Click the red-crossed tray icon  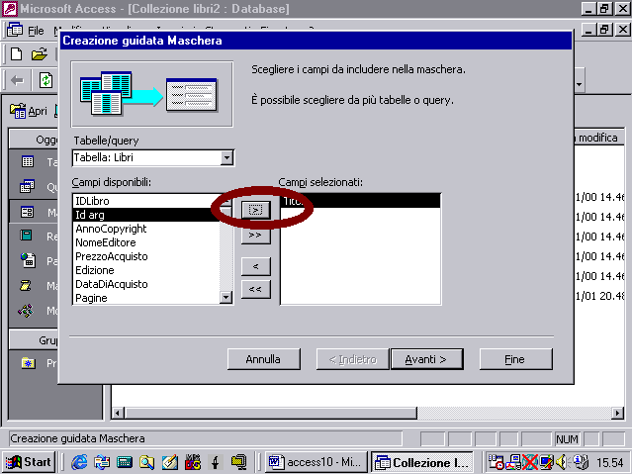529,462
